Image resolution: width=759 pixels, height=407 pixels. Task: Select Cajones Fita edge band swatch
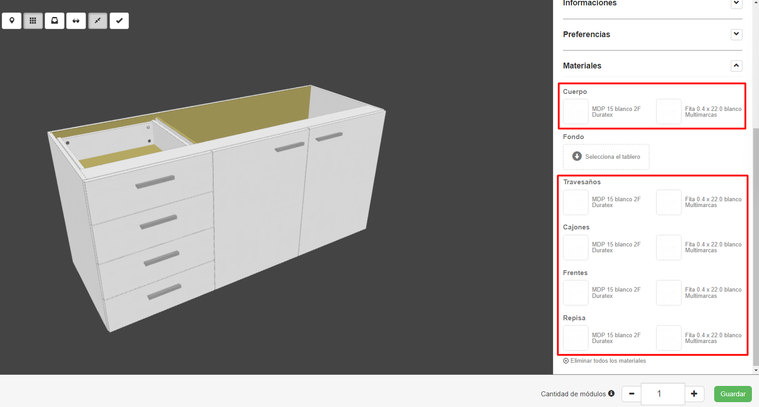[x=669, y=247]
